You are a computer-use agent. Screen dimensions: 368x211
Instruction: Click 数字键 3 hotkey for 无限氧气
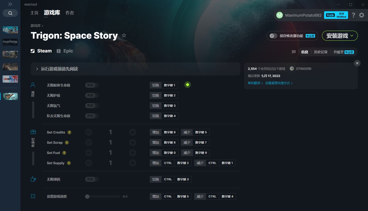pyautogui.click(x=170, y=106)
